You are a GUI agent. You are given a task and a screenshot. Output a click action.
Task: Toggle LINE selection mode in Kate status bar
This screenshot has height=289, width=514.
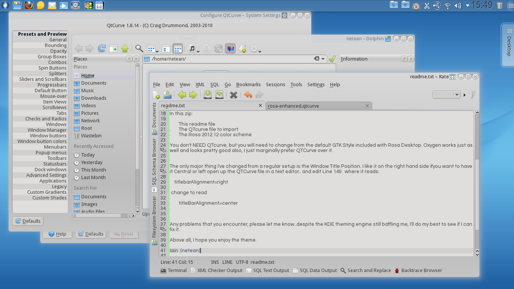(227, 262)
